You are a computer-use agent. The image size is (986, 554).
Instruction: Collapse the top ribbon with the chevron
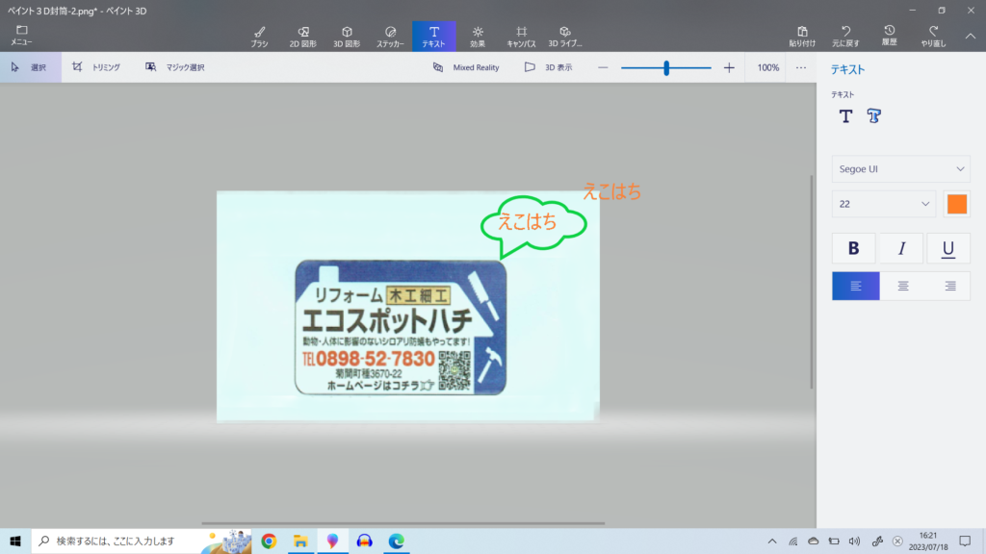click(971, 37)
